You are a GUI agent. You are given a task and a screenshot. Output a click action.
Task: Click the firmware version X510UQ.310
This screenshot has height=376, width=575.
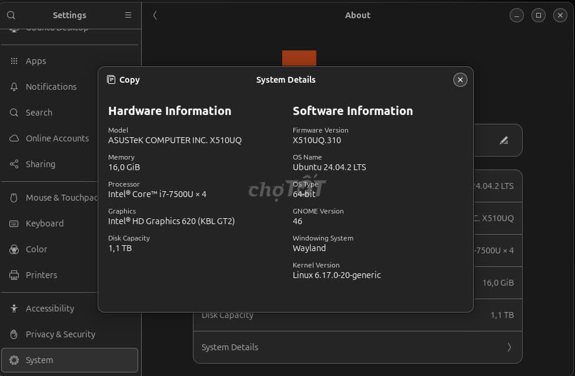click(x=317, y=140)
